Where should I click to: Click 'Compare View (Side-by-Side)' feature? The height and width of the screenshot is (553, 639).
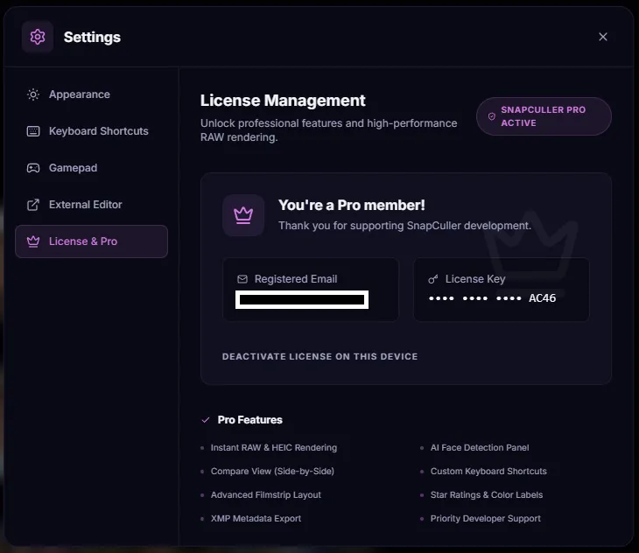[272, 471]
